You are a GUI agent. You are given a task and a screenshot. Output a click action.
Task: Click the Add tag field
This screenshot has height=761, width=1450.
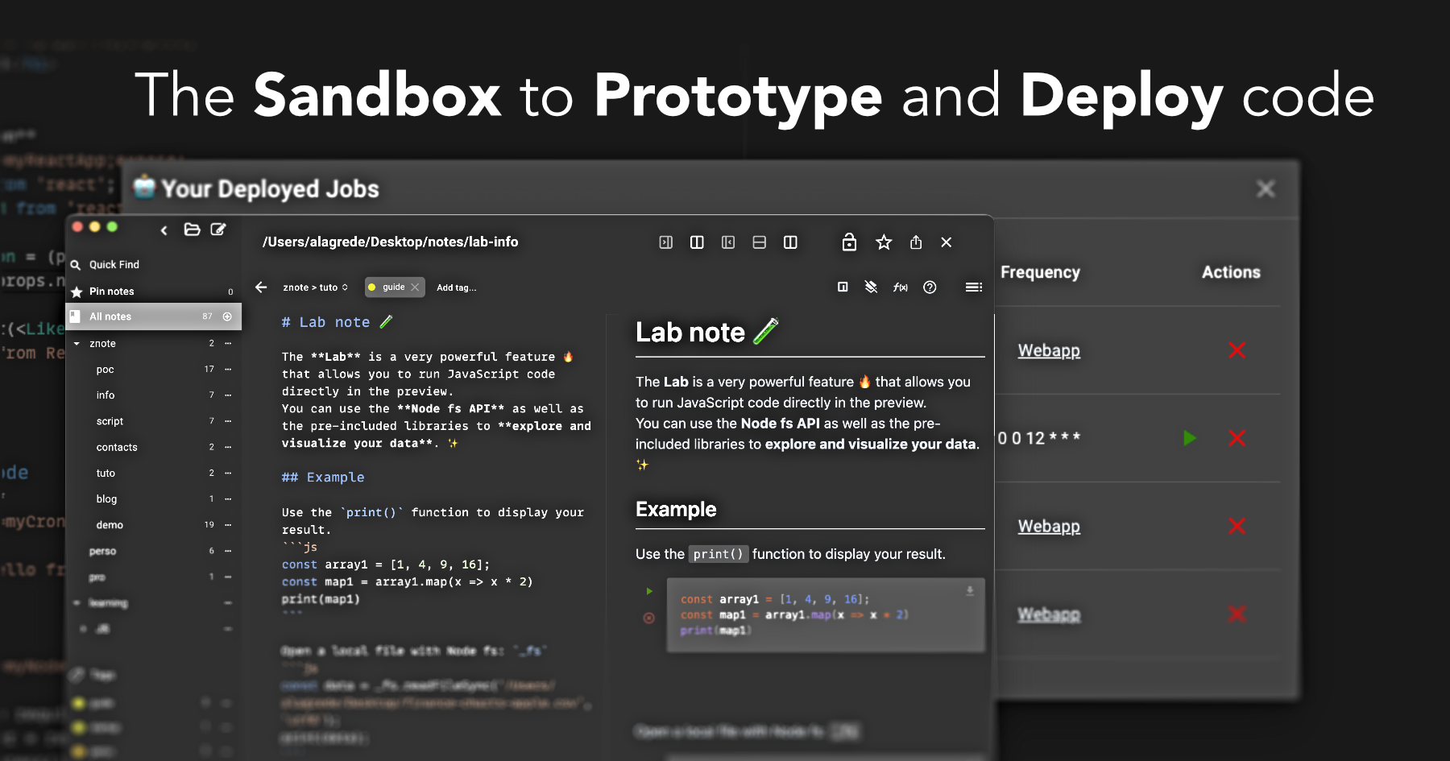[457, 287]
